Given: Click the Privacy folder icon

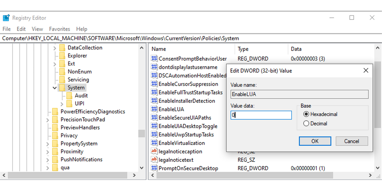Looking at the screenshot, I should coord(55,135).
